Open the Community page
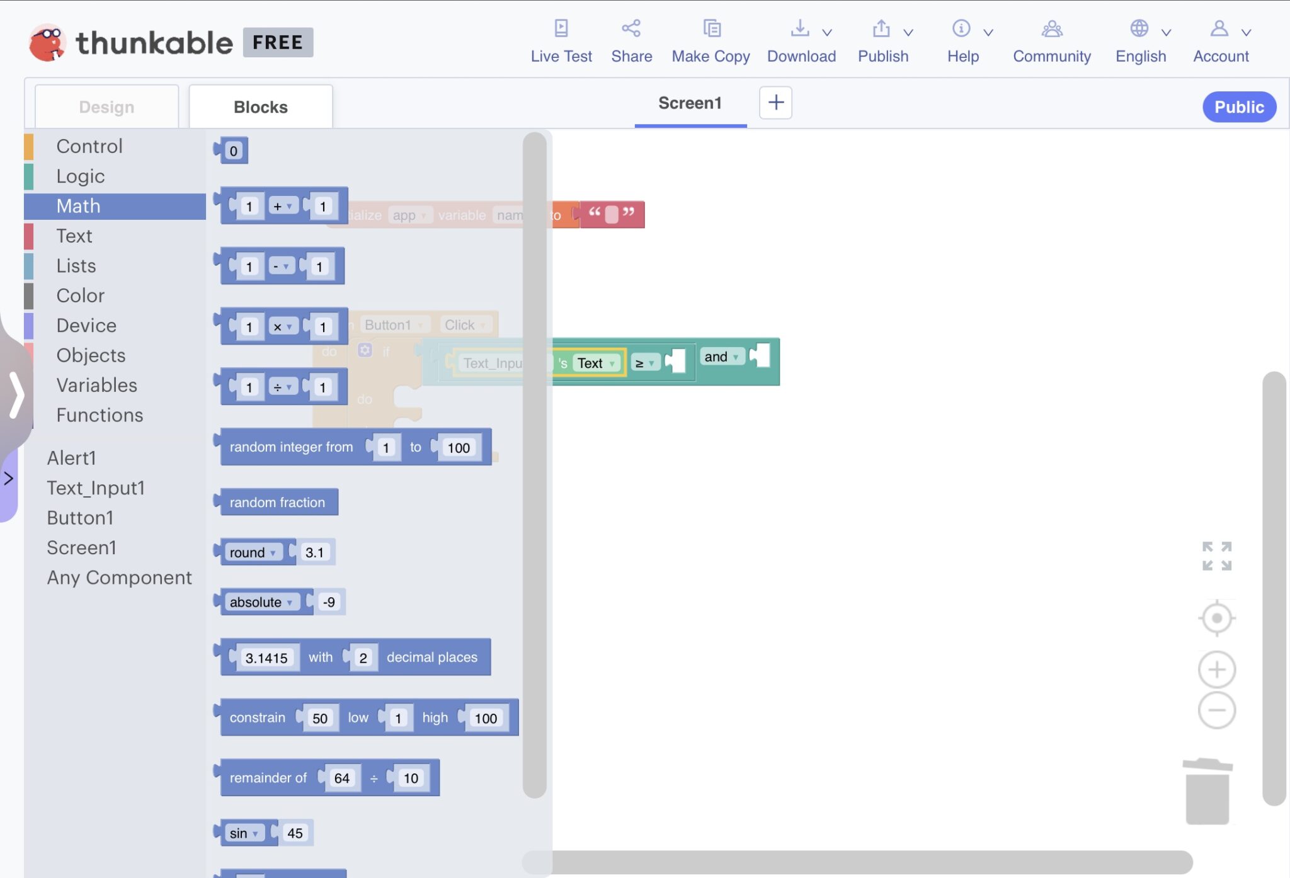The image size is (1290, 878). click(1051, 41)
